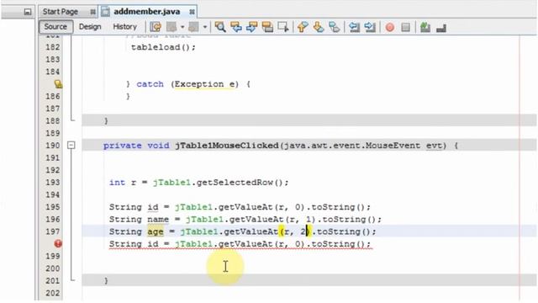The height and width of the screenshot is (303, 538).
Task: Click the red error icon in gutter
Action: (58, 243)
